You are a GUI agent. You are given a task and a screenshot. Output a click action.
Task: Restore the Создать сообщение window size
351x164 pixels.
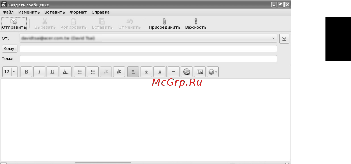click(x=280, y=5)
